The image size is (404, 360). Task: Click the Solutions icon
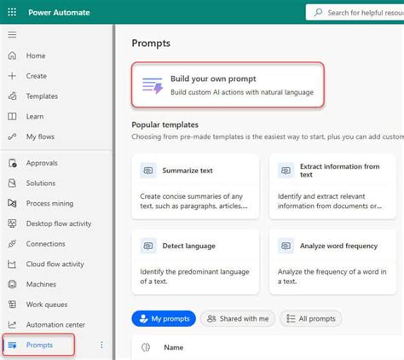click(12, 183)
